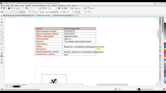
Task: Click the Export icon
Action: [43, 8]
